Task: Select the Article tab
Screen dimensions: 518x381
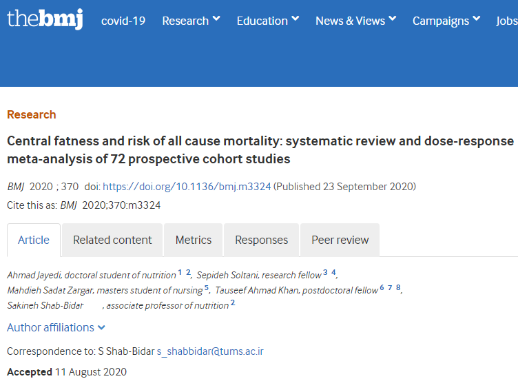Action: pos(34,240)
